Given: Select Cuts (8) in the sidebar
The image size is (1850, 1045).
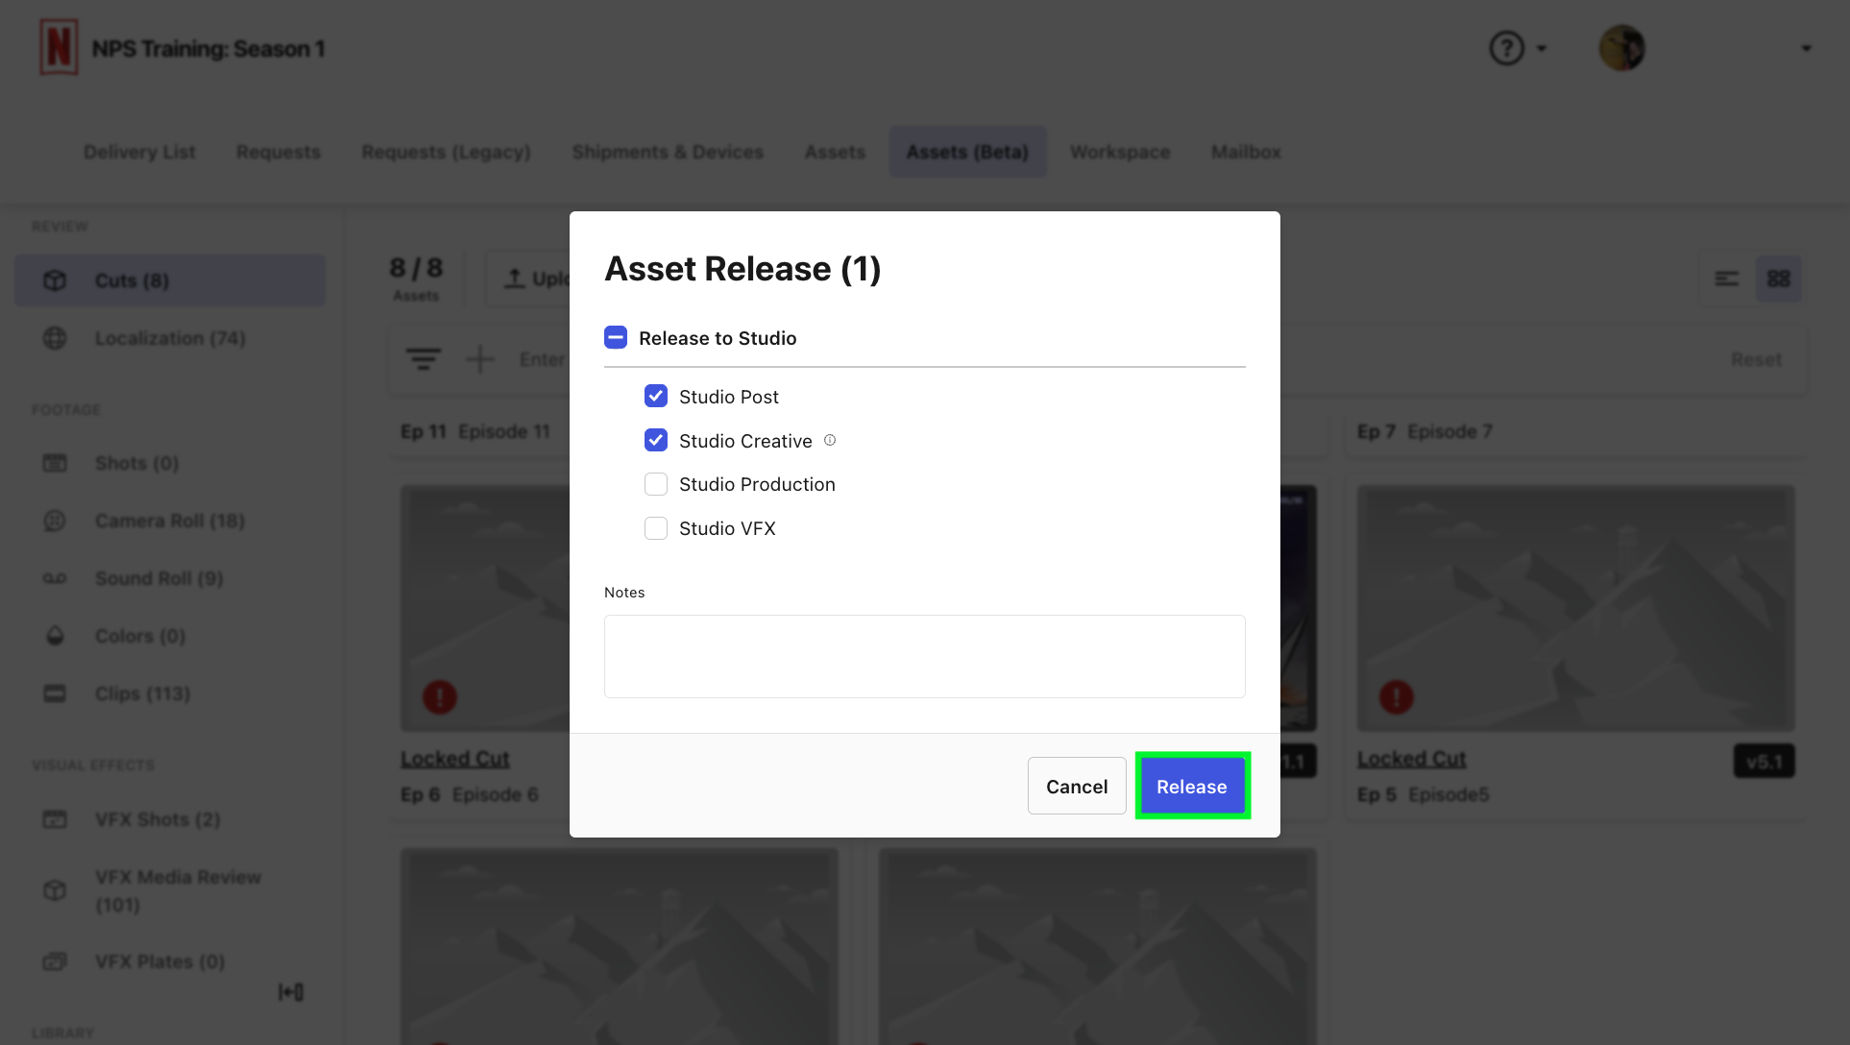Looking at the screenshot, I should coord(170,280).
